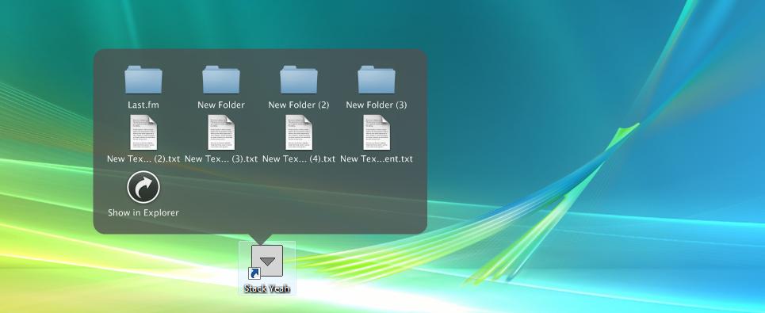The height and width of the screenshot is (313, 765).
Task: Click the New Folder text label
Action: pyautogui.click(x=221, y=105)
